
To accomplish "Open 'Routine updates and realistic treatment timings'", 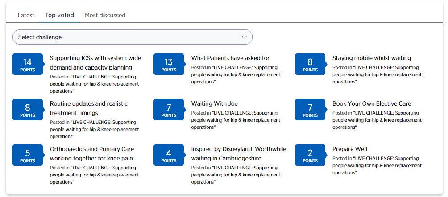I will [x=88, y=108].
